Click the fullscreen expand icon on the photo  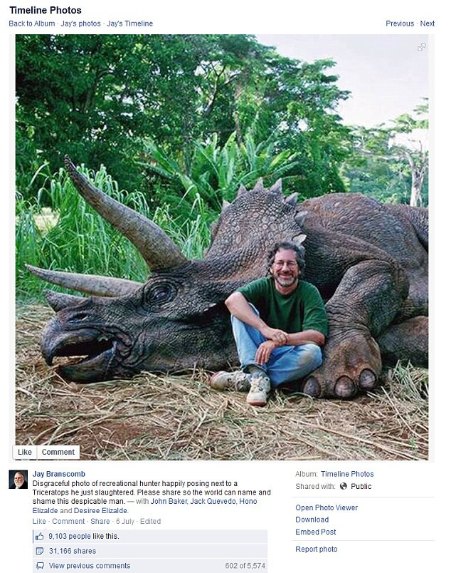pyautogui.click(x=420, y=48)
